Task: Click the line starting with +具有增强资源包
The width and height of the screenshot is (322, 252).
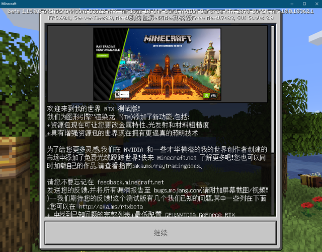Action: 123,133
